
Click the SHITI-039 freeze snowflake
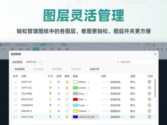(x=59, y=117)
